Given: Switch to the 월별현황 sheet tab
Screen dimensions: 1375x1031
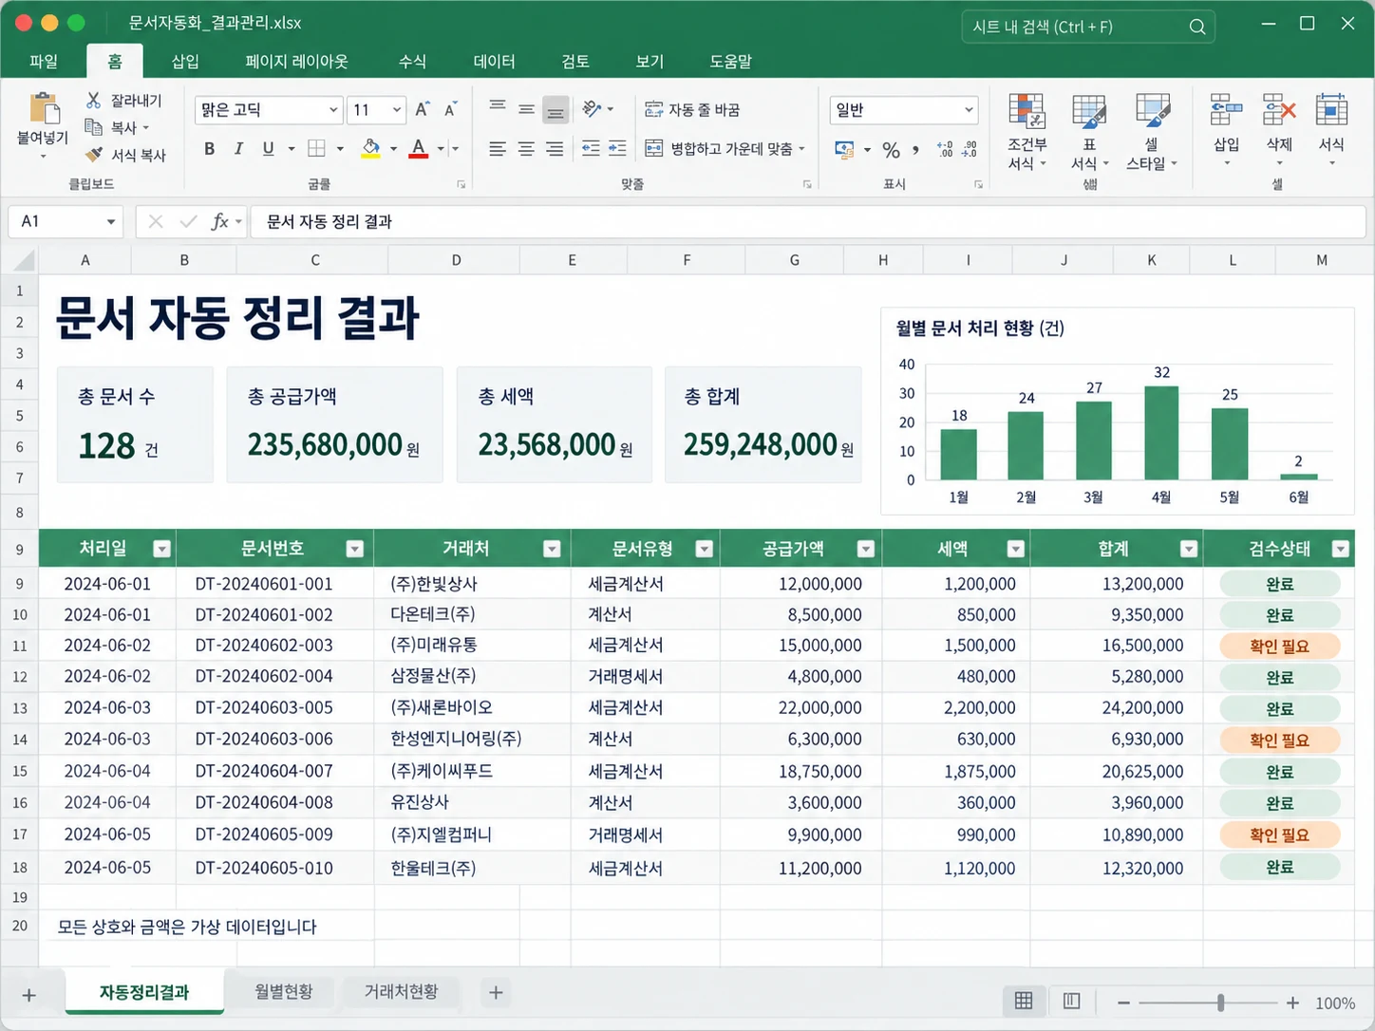Looking at the screenshot, I should [x=284, y=991].
